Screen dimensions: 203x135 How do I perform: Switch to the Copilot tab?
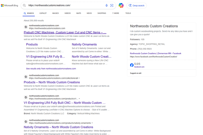click(x=43, y=13)
